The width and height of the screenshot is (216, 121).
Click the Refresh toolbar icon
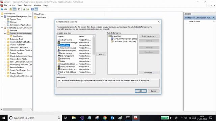click(24, 9)
